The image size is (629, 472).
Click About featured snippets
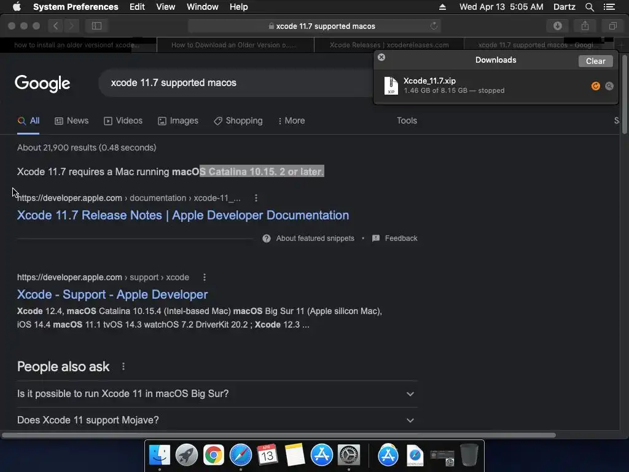click(308, 238)
